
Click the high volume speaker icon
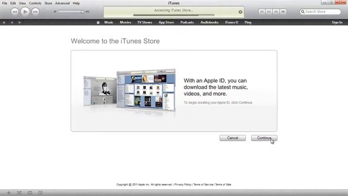88,11
